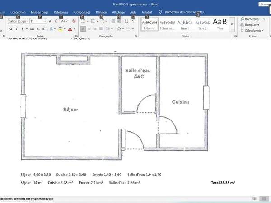
Task: Switch to Read Mode view in status bar
Action: click(x=254, y=198)
